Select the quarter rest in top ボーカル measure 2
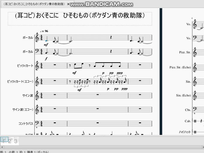This screenshot has height=153, width=204. point(111,37)
